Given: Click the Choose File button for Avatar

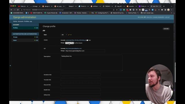Looking at the screenshot, I should pyautogui.click(x=69, y=43).
